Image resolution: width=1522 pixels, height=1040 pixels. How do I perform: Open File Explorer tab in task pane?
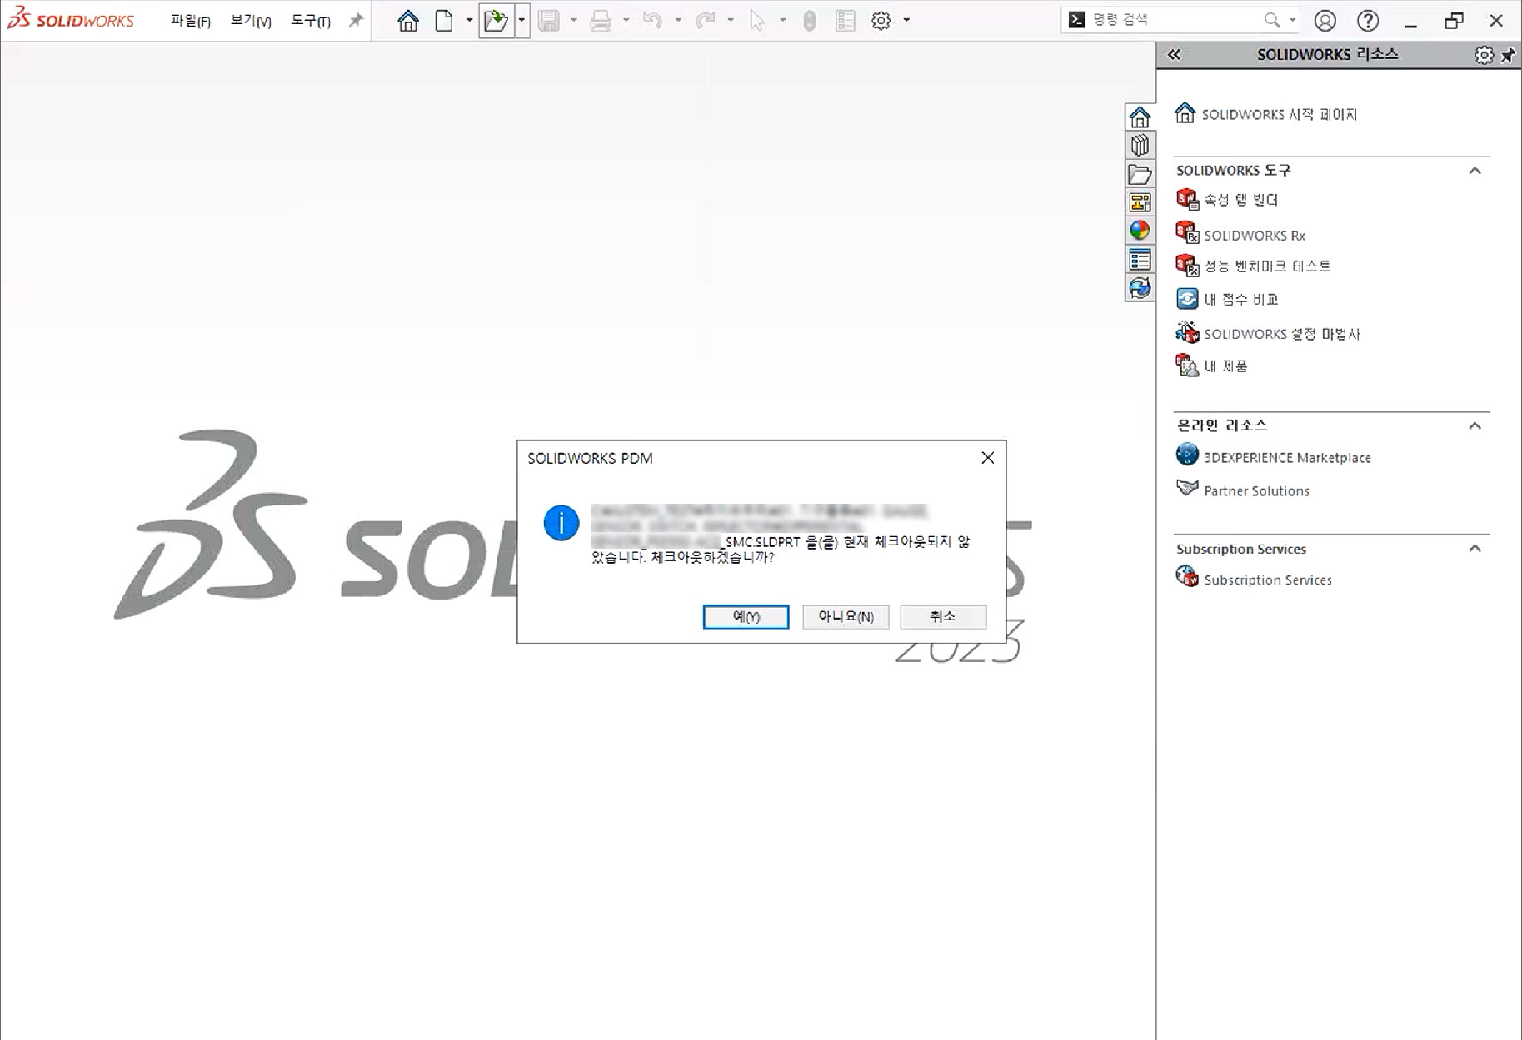pyautogui.click(x=1140, y=174)
